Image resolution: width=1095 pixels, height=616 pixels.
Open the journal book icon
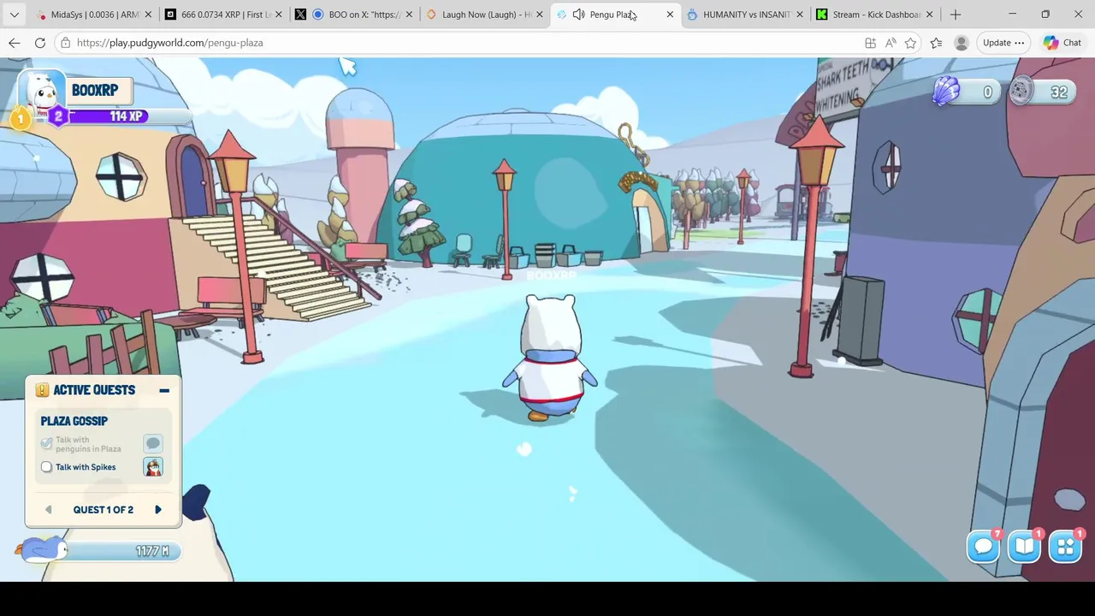point(1024,547)
